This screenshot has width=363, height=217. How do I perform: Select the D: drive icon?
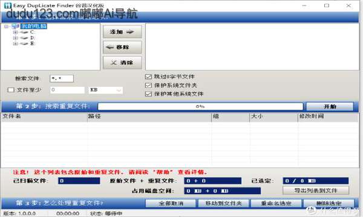tap(24, 38)
